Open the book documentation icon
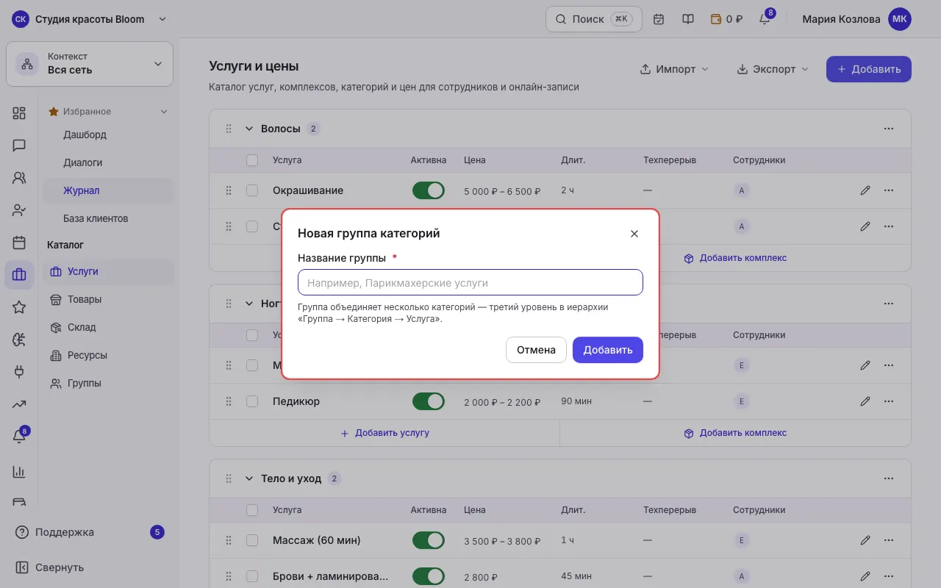The height and width of the screenshot is (588, 941). point(688,19)
